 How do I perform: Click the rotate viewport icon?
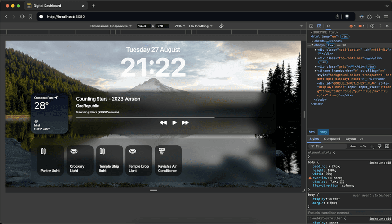(221, 26)
